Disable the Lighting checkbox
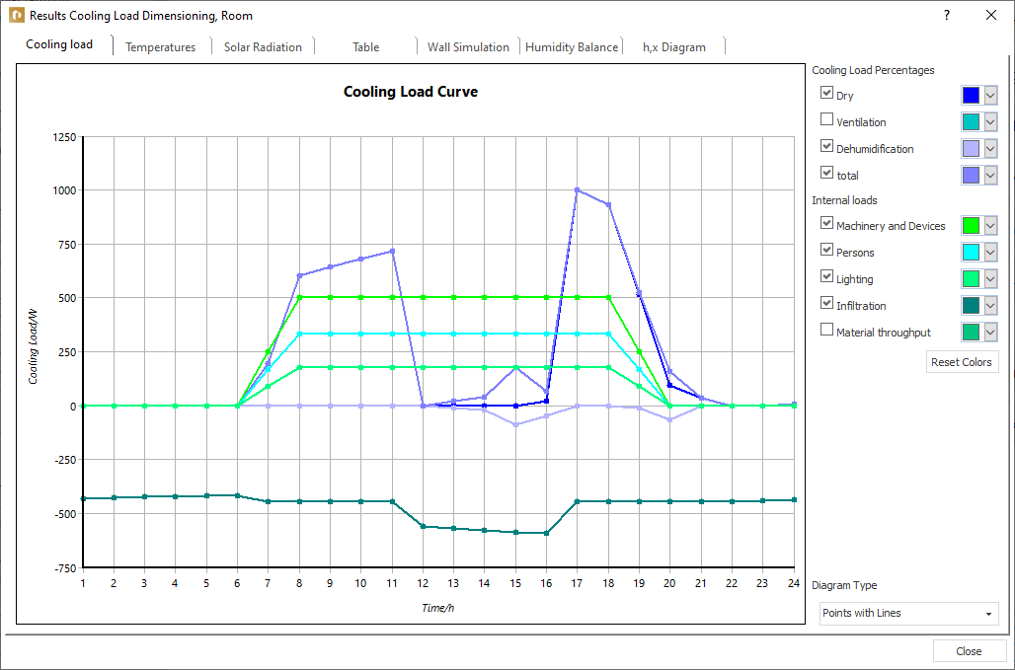Image resolution: width=1015 pixels, height=670 pixels. pyautogui.click(x=826, y=276)
